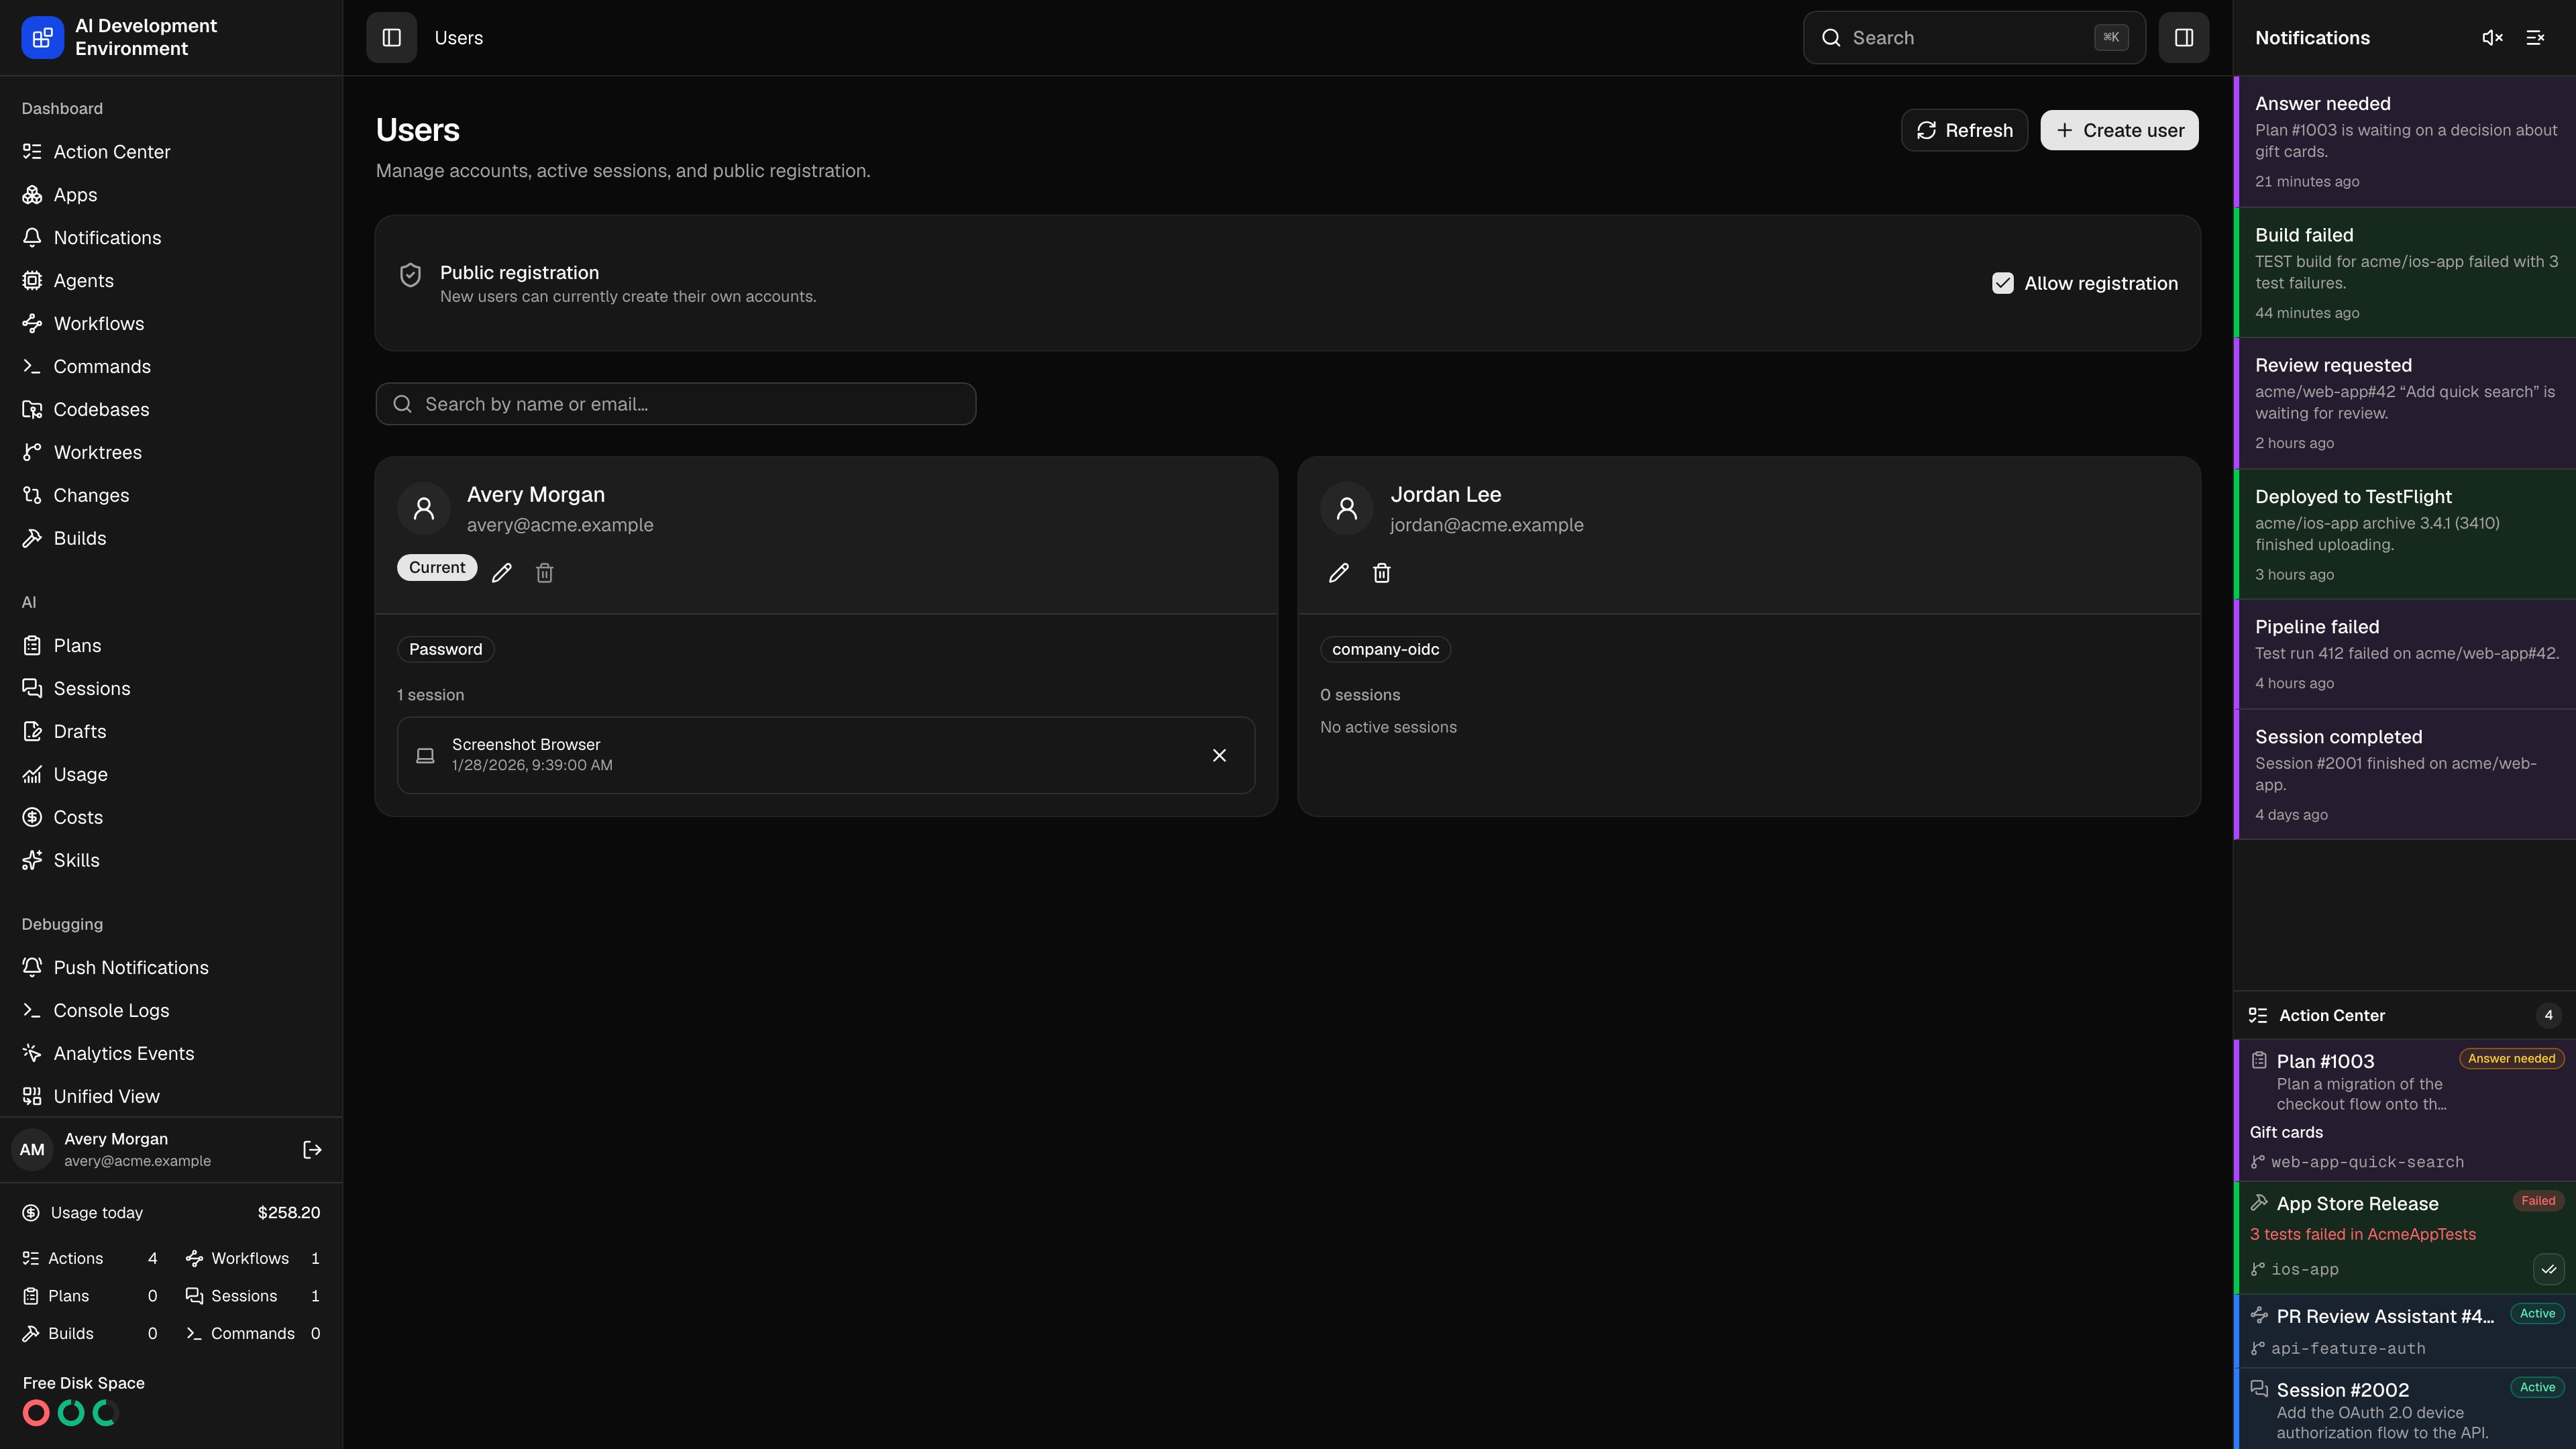Open Push Notifications debugging page

(171, 968)
